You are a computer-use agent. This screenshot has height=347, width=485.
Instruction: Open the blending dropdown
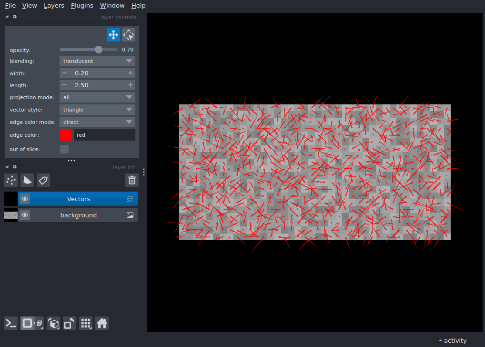(97, 61)
